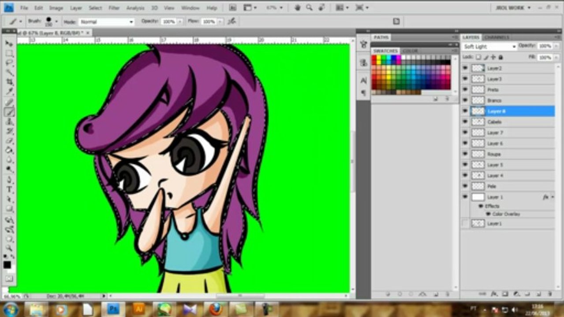
Task: Select the Move tool
Action: click(x=9, y=44)
